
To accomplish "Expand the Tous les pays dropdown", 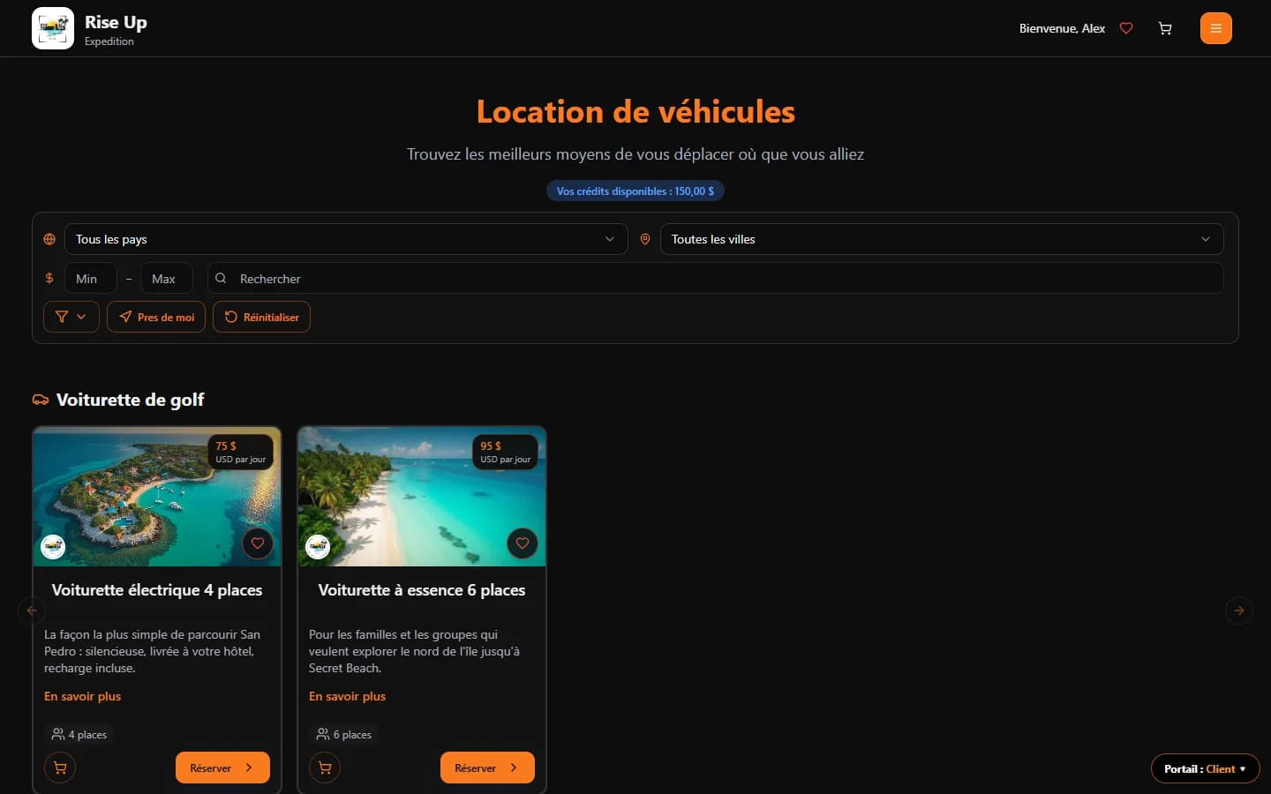I will [x=346, y=239].
